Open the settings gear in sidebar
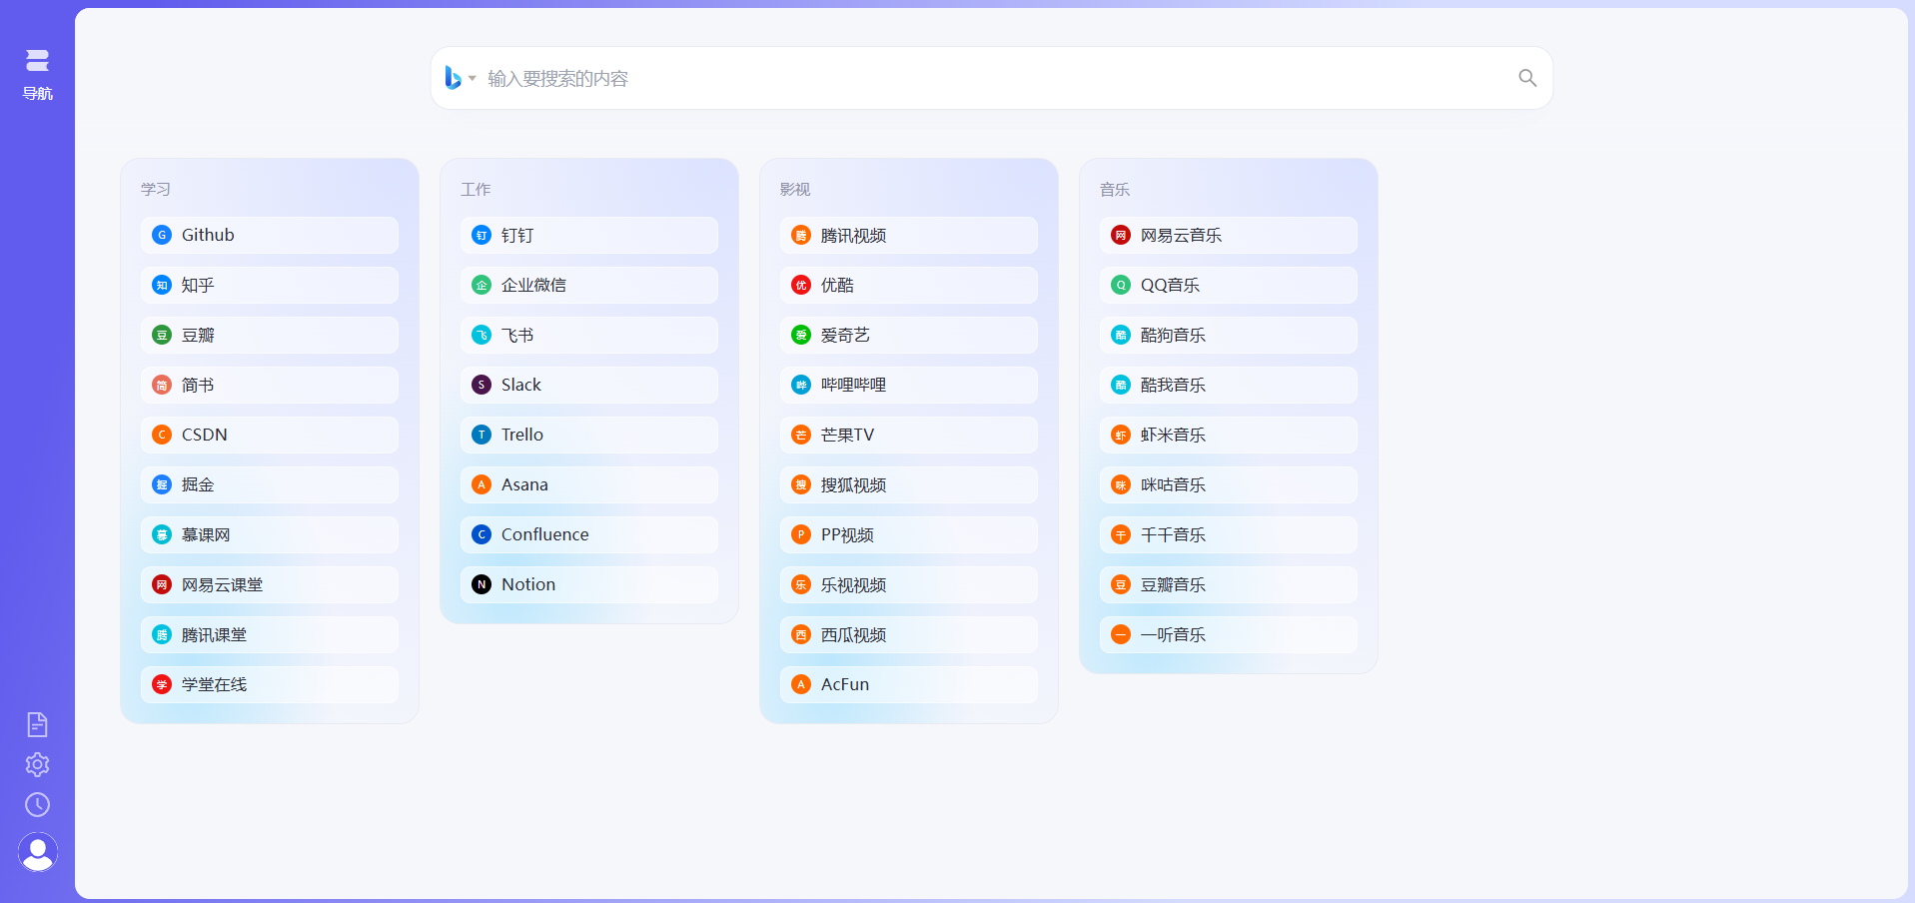 click(x=37, y=764)
